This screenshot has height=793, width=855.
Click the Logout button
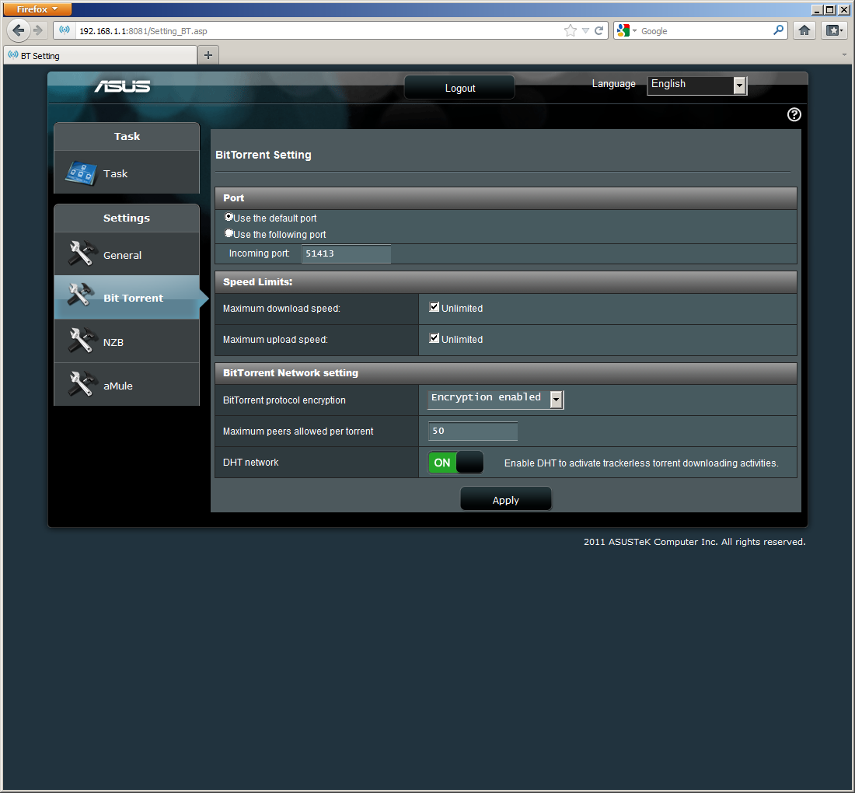click(459, 88)
